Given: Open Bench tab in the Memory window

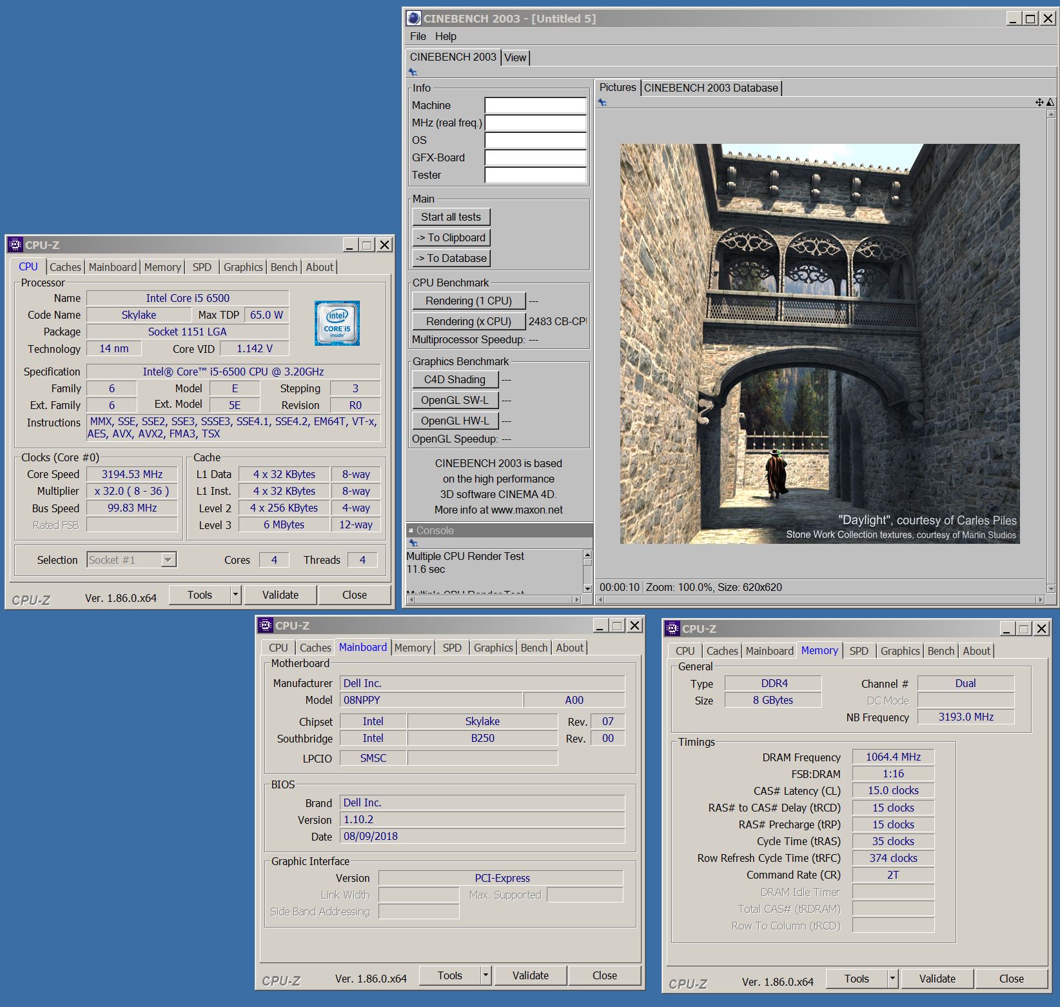Looking at the screenshot, I should (x=941, y=651).
